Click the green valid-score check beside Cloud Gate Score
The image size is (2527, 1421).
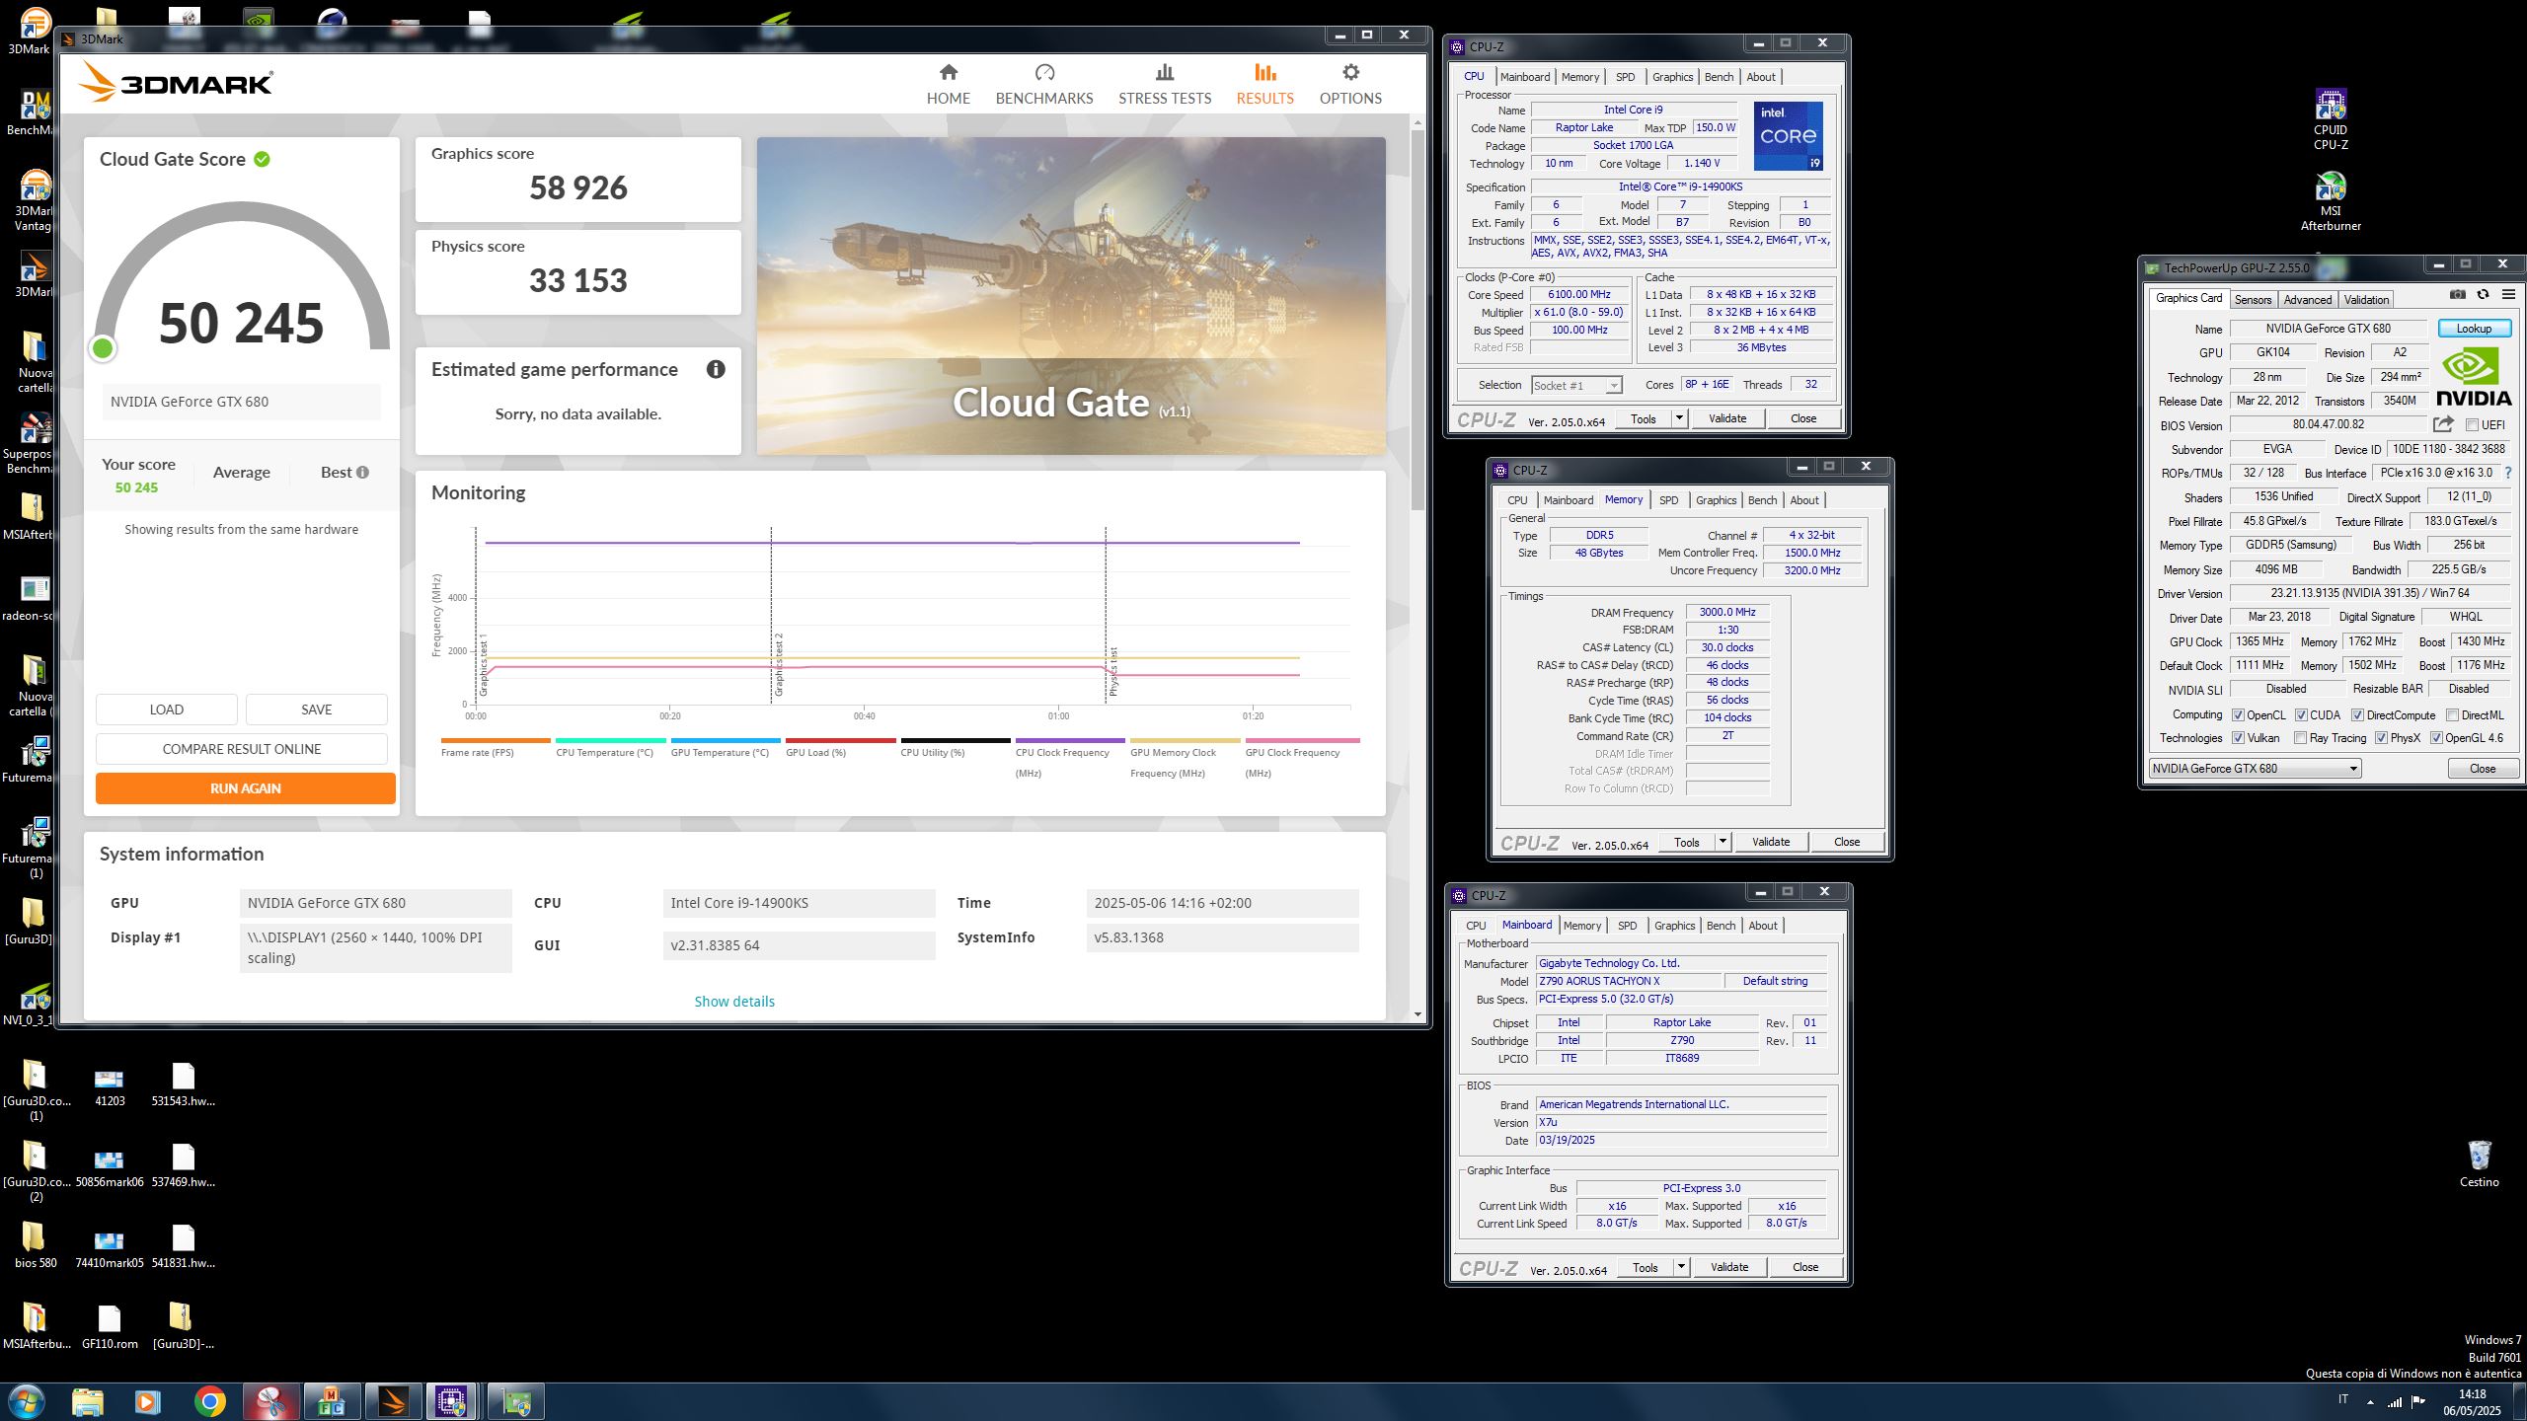coord(262,159)
